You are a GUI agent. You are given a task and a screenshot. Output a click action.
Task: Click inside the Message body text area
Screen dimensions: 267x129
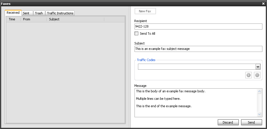[195, 103]
